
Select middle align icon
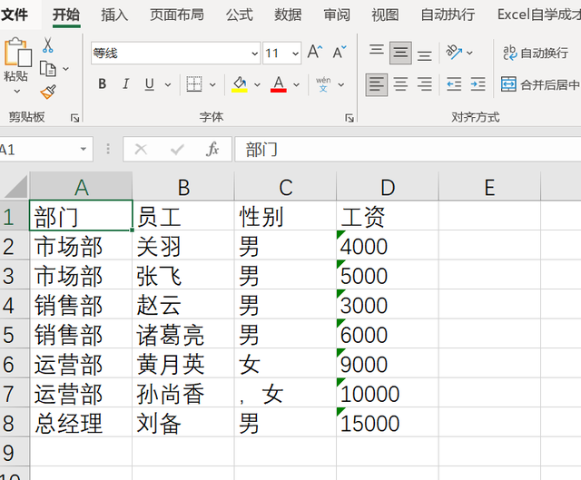400,53
